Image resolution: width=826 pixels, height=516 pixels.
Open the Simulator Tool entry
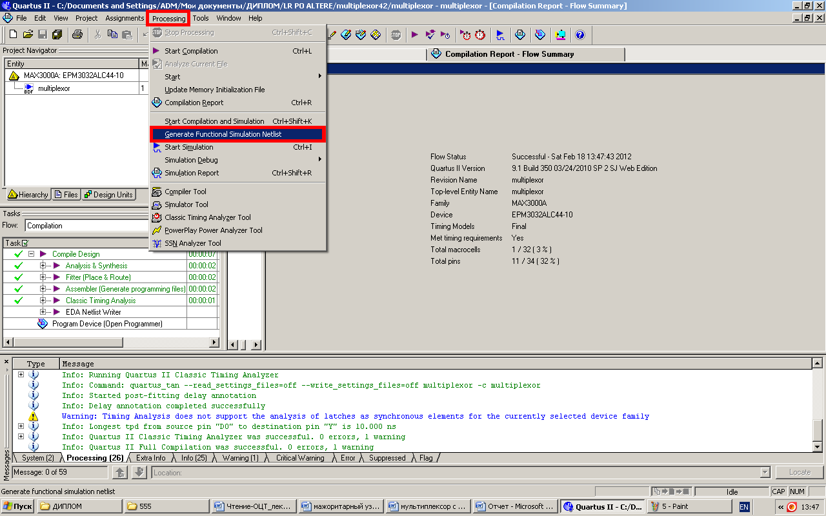238,204
